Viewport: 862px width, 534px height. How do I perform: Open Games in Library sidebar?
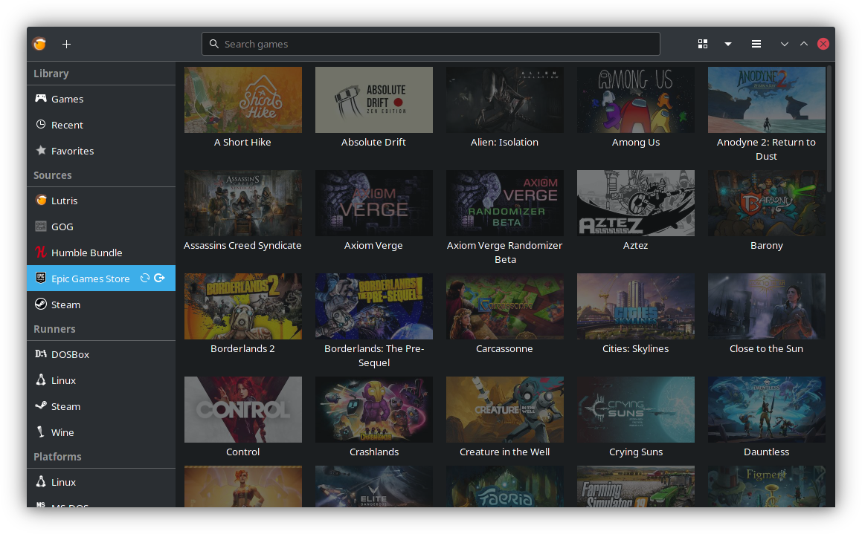click(x=101, y=99)
